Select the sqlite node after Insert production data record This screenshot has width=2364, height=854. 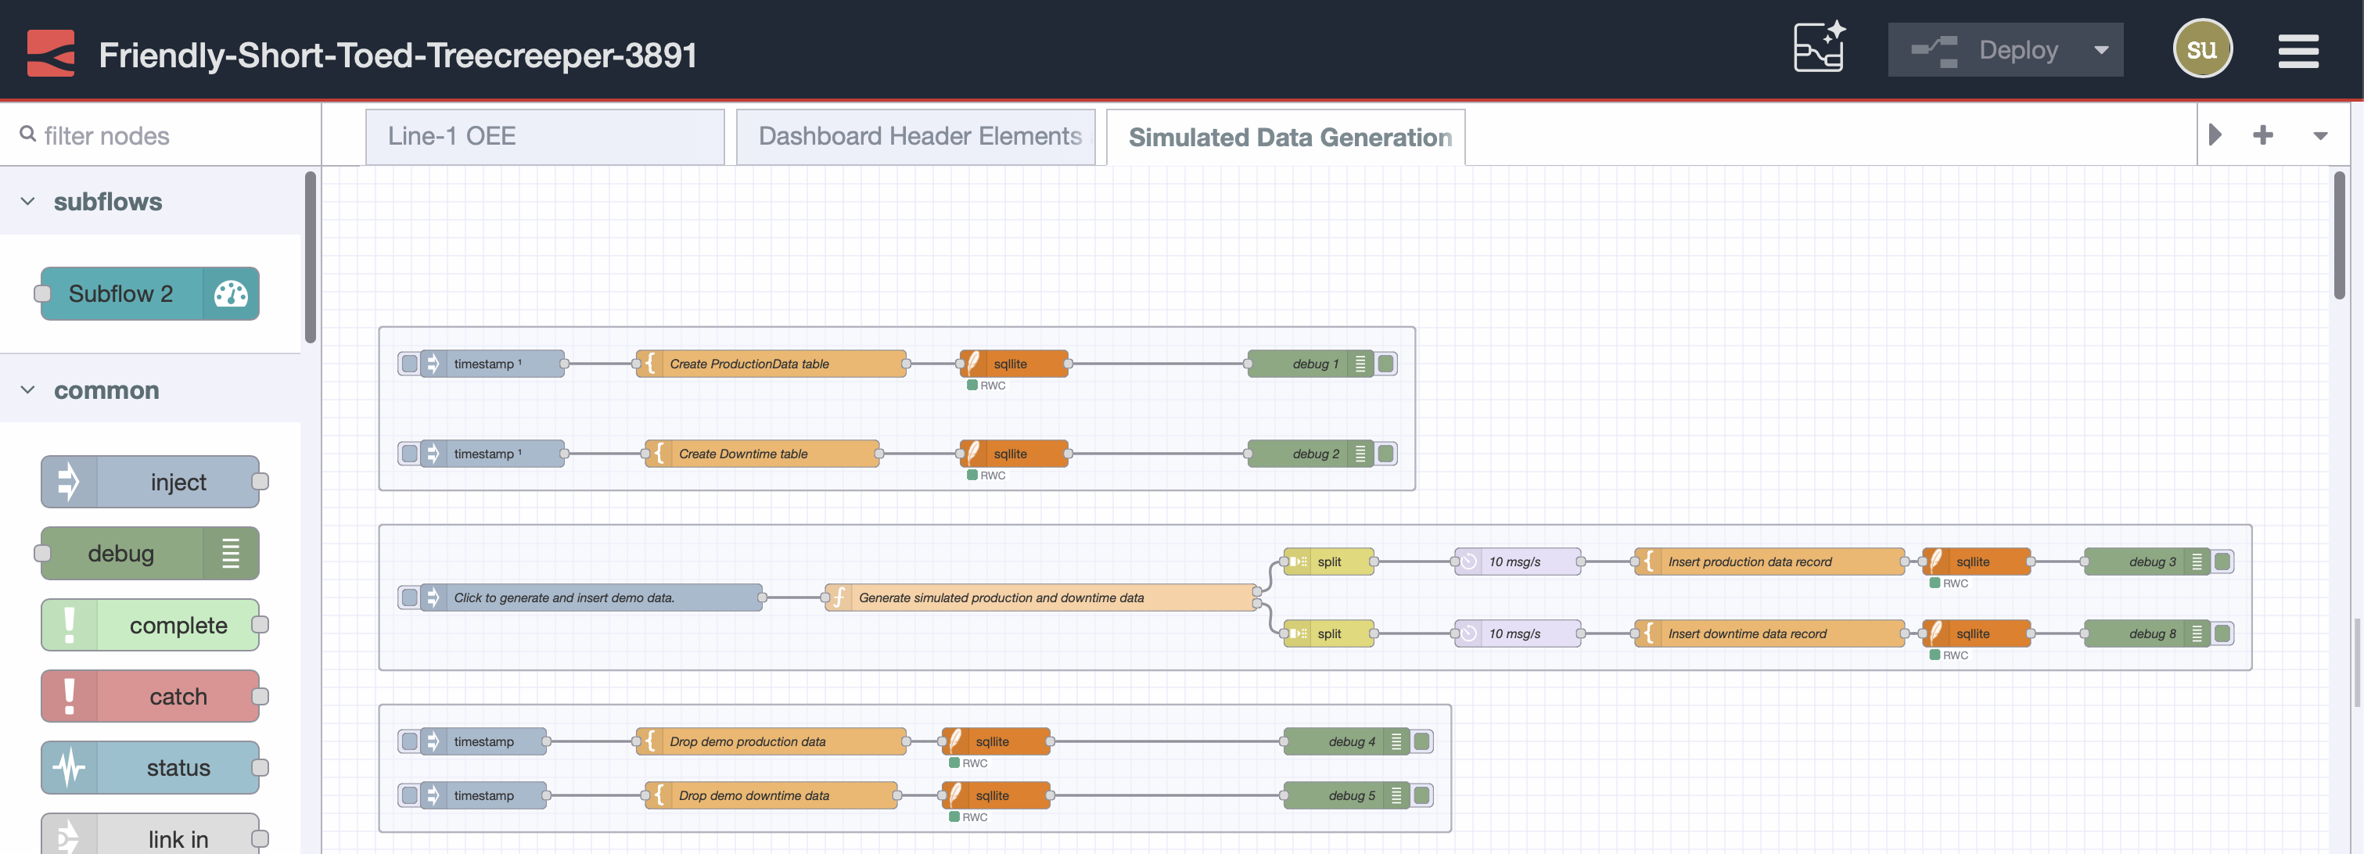(1976, 562)
